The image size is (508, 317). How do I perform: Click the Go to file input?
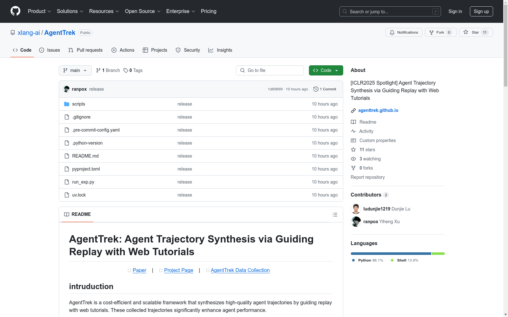[270, 70]
